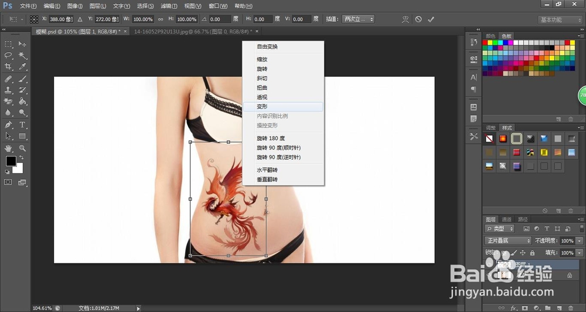Select the Pen tool
The width and height of the screenshot is (586, 312).
8,125
